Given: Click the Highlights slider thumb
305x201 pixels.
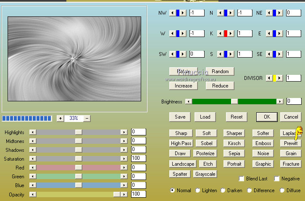Looking at the screenshot, I should [79, 132].
